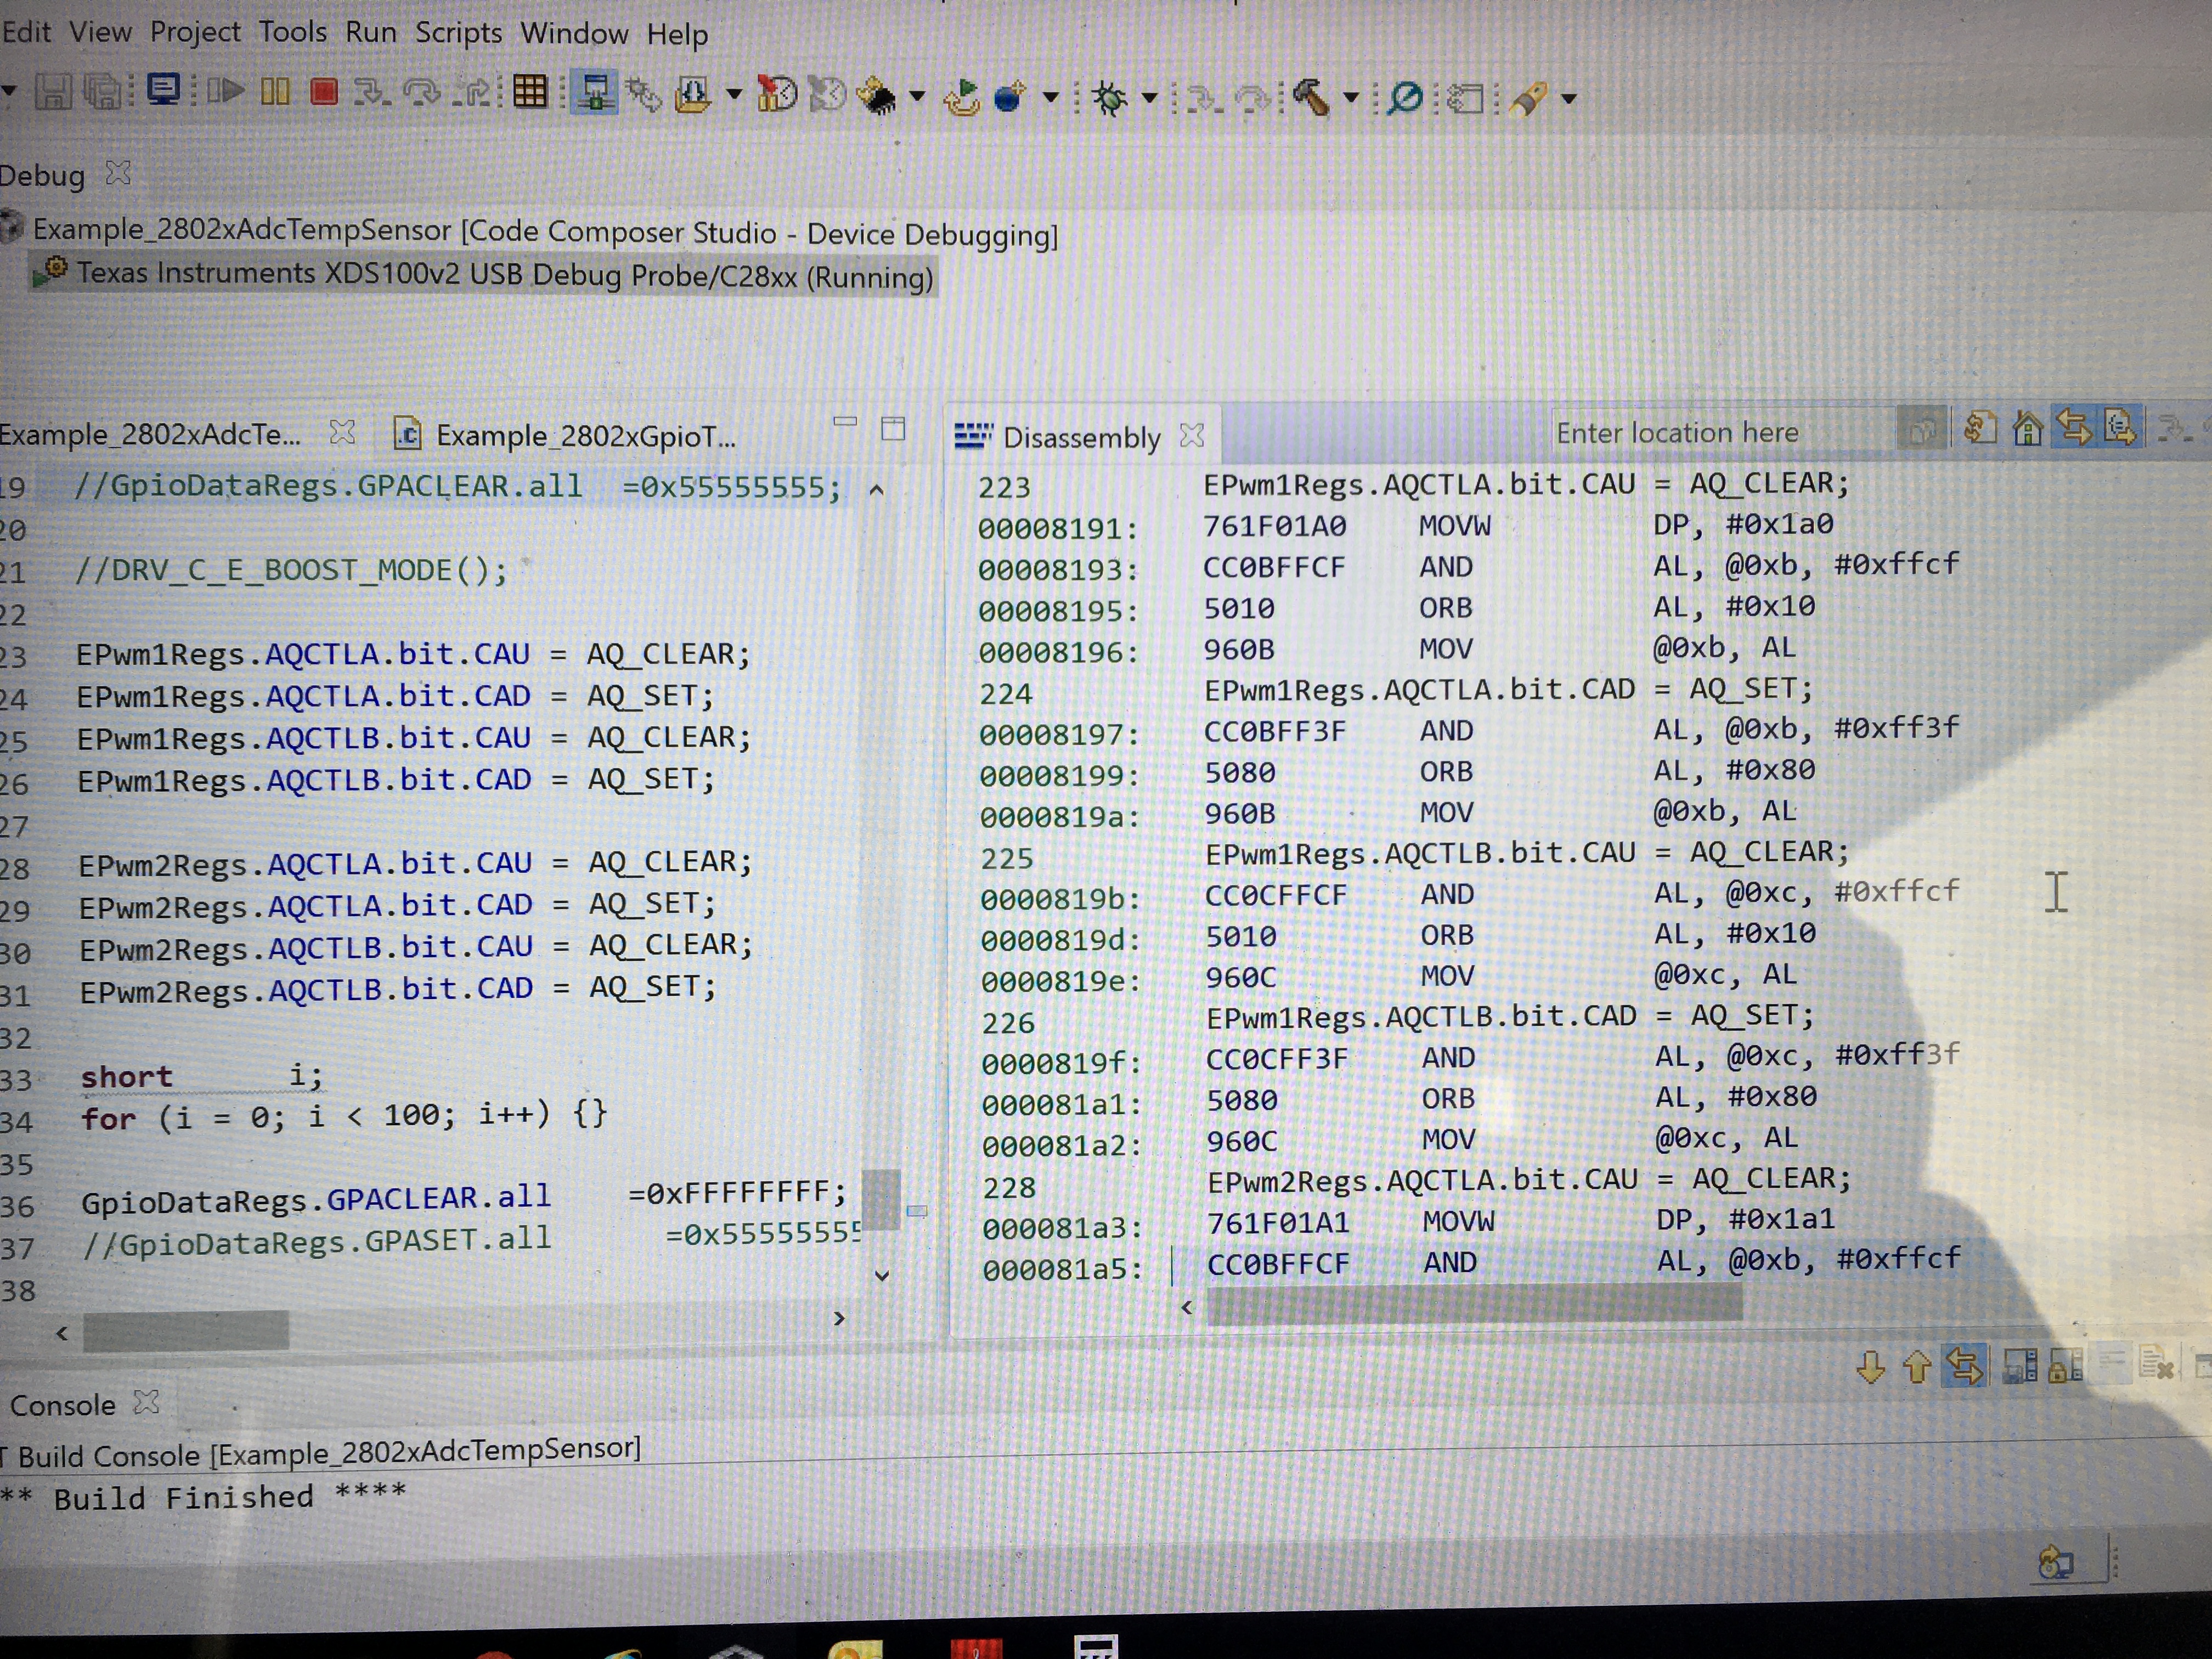Toggle Link with Active Debug Context
The height and width of the screenshot is (1659, 2212).
click(x=2073, y=429)
